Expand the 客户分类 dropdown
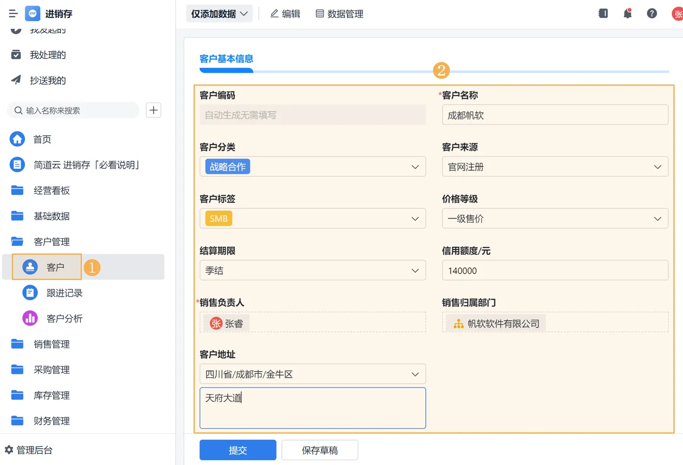The height and width of the screenshot is (465, 683). point(415,167)
